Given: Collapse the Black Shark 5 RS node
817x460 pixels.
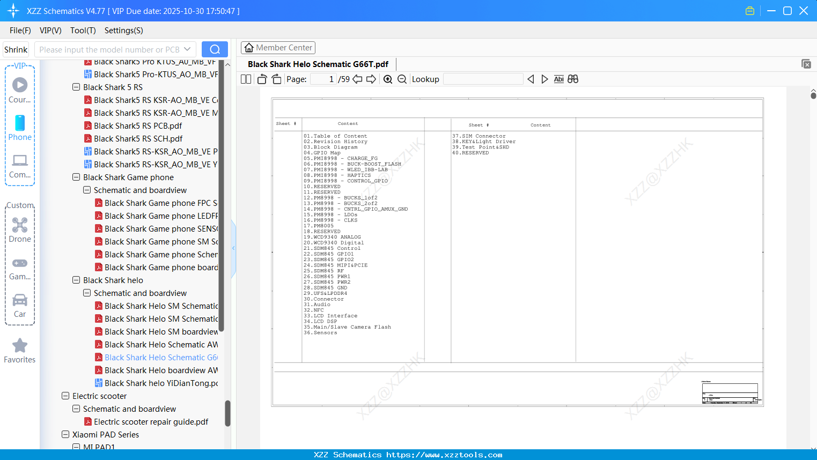Looking at the screenshot, I should coord(76,87).
